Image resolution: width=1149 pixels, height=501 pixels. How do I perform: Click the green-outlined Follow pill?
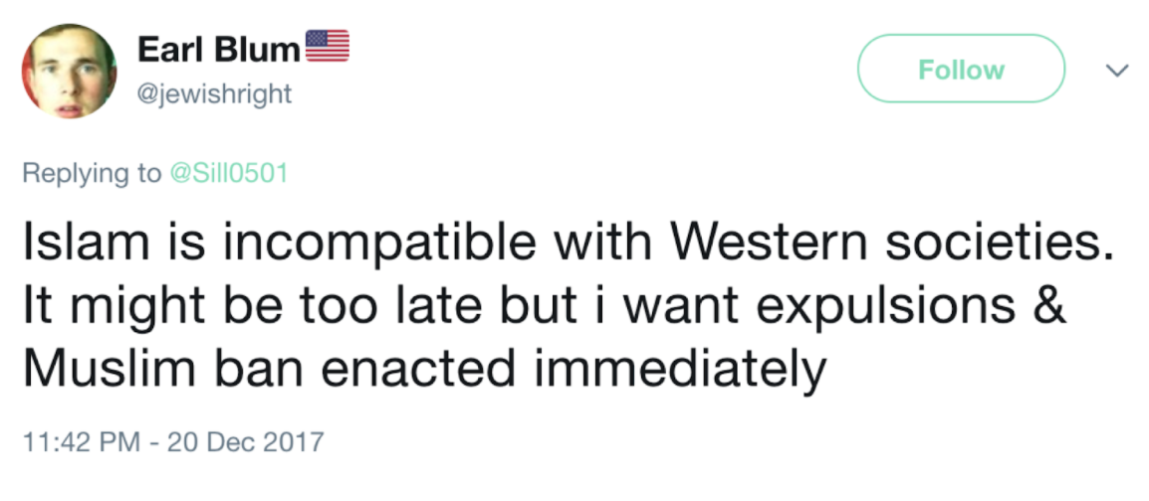tap(961, 69)
